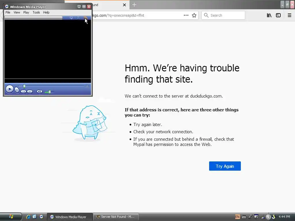Image resolution: width=295 pixels, height=221 pixels.
Task: Click the 'Check your network connection.' bullet text
Action: click(x=163, y=132)
